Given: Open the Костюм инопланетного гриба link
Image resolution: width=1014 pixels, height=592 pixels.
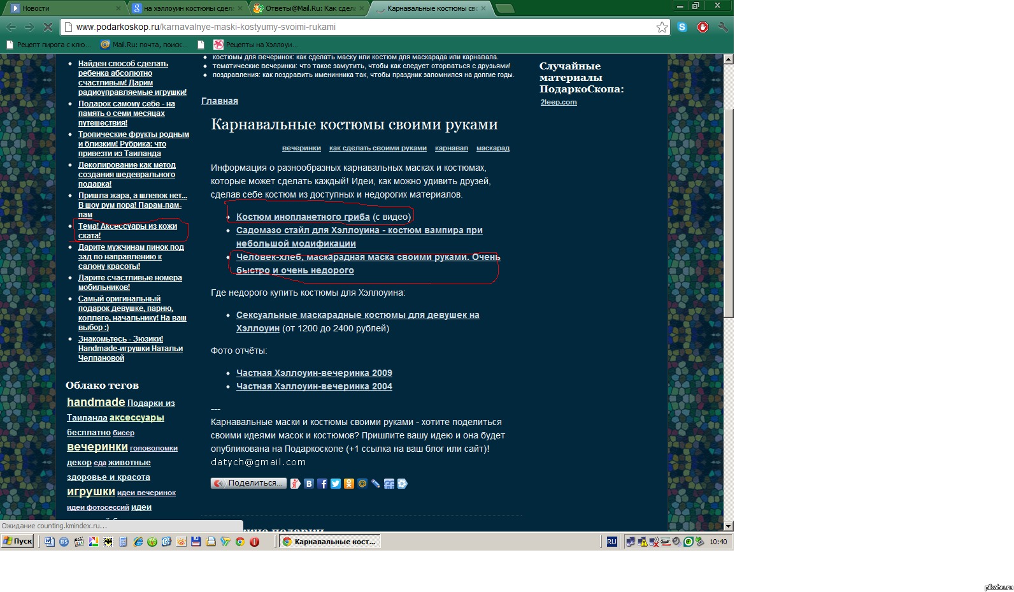Looking at the screenshot, I should coord(303,217).
